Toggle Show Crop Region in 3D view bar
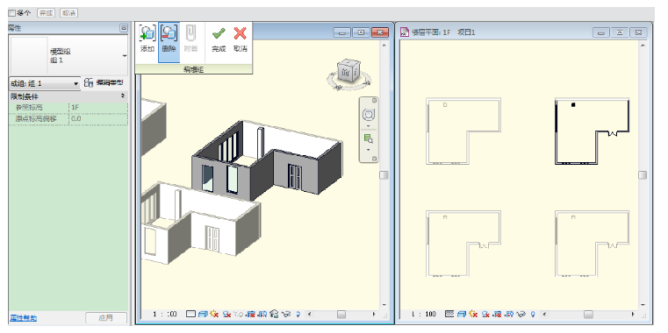668x333 pixels. pyautogui.click(x=262, y=315)
